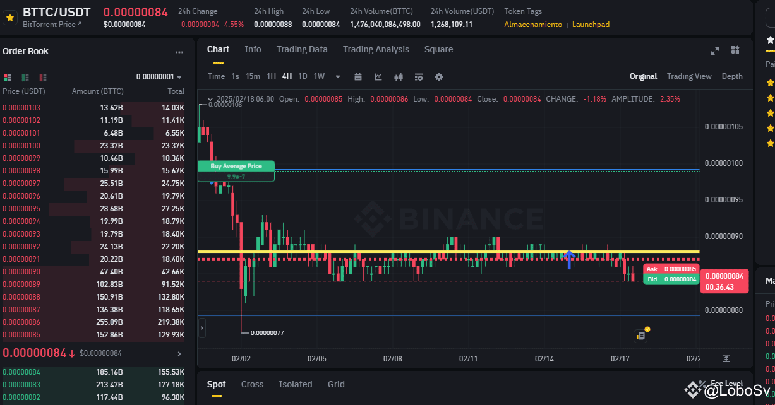Open the Launchpad token tag
The height and width of the screenshot is (405, 775).
[x=591, y=25]
